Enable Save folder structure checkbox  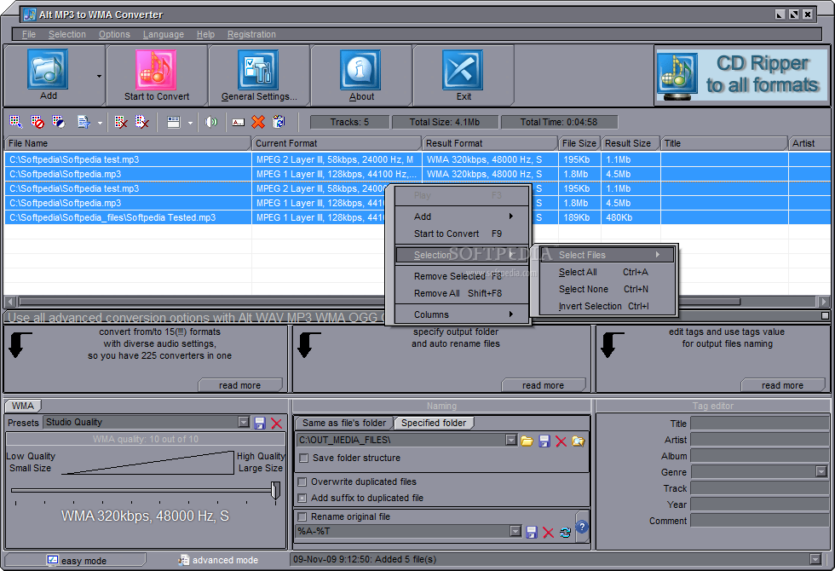[x=303, y=459]
